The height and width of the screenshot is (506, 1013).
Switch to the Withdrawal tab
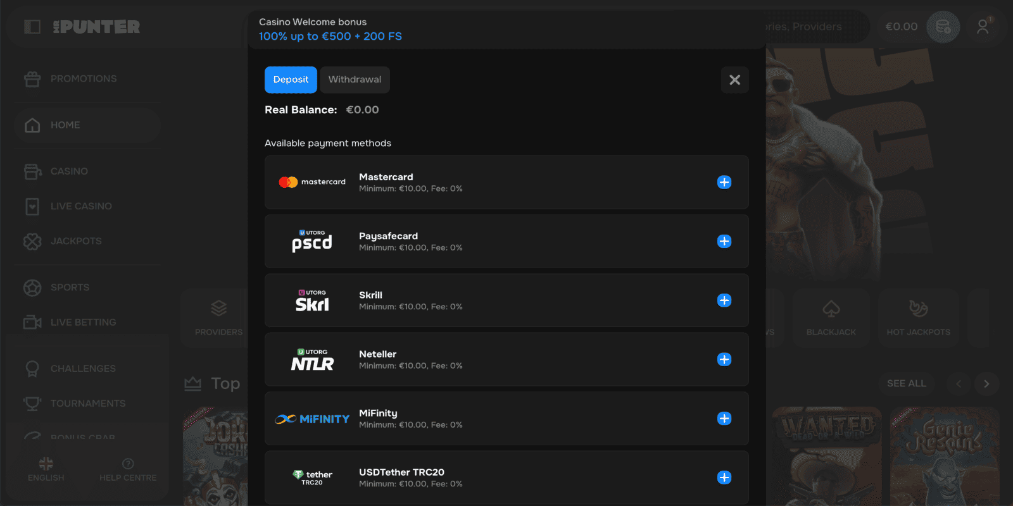tap(355, 80)
